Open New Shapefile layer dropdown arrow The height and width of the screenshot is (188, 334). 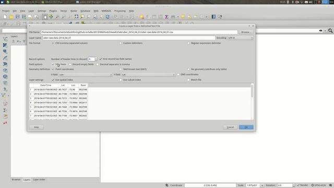pos(8,96)
